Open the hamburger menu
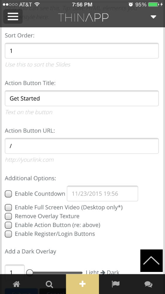165x294 pixels. tap(13, 17)
